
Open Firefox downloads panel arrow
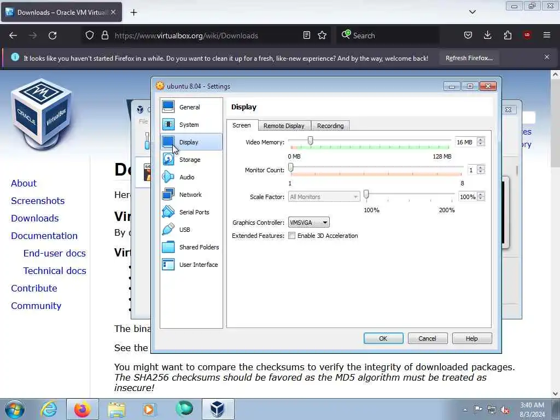[x=487, y=35]
